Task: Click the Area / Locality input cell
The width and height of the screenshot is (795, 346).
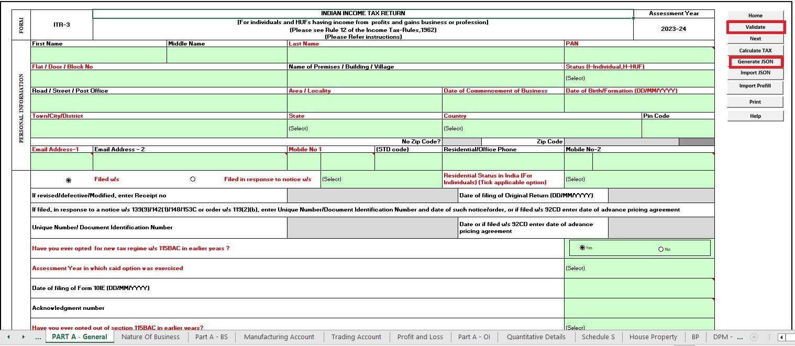Action: [x=365, y=103]
